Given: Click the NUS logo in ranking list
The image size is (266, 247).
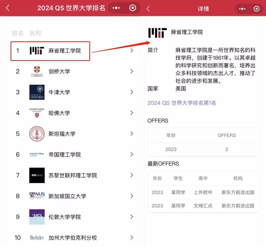Looking at the screenshot, I should pos(37,196).
